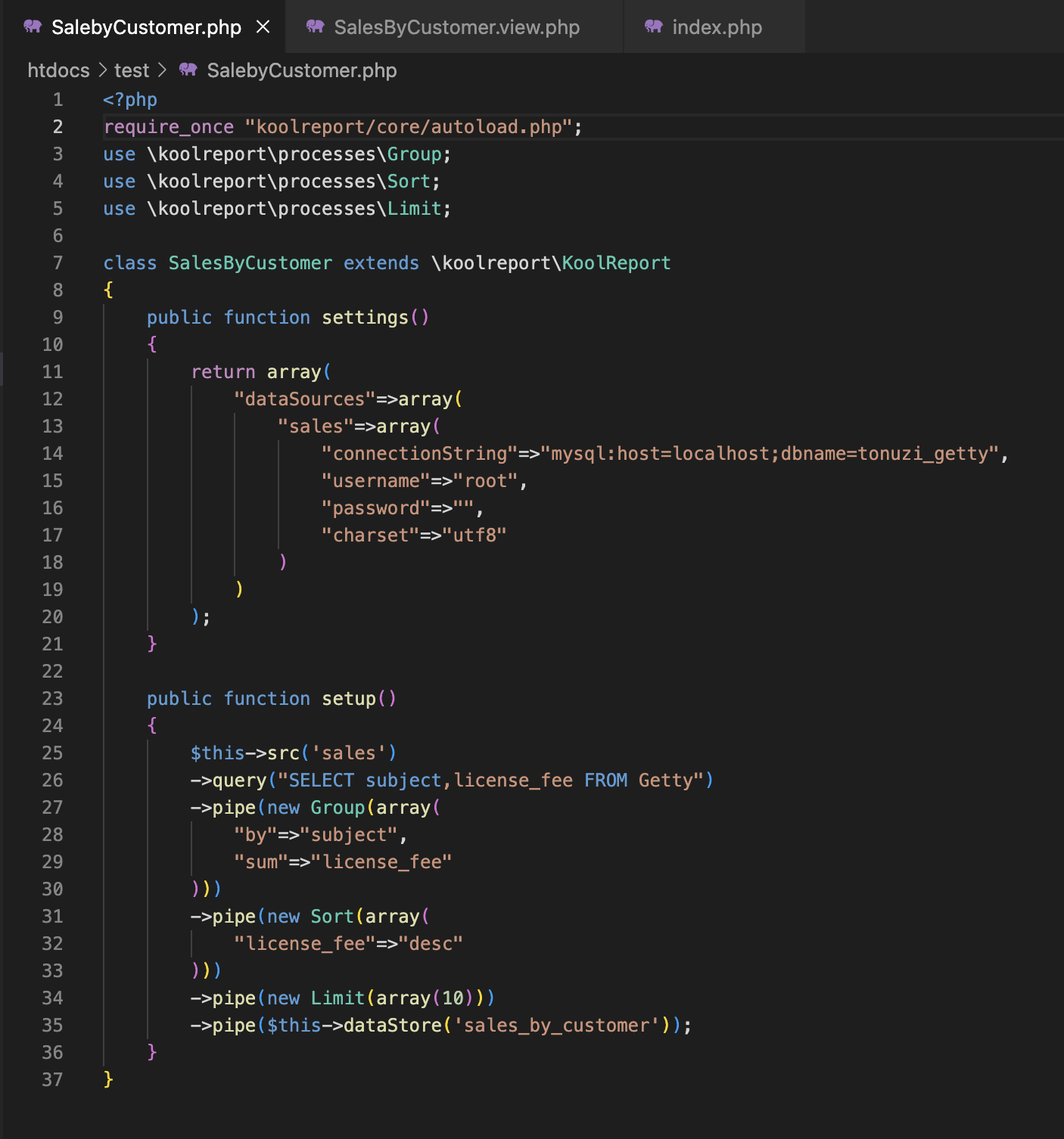Click line number 9 in gutter
The height and width of the screenshot is (1139, 1064).
coord(58,318)
